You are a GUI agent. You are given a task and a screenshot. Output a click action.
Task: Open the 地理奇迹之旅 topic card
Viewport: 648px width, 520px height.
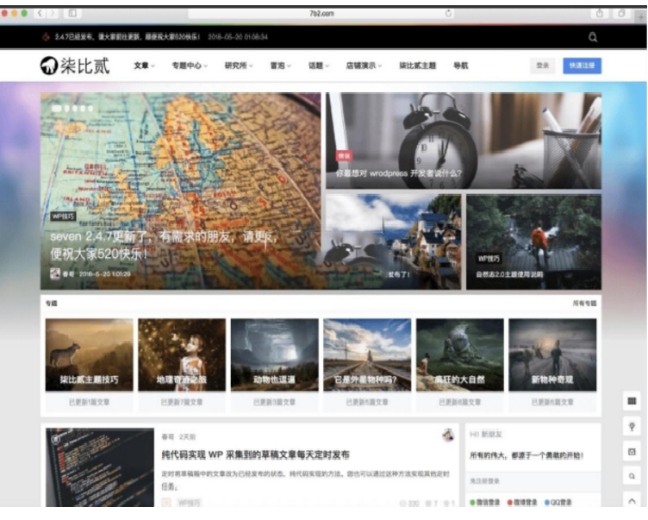click(x=182, y=365)
